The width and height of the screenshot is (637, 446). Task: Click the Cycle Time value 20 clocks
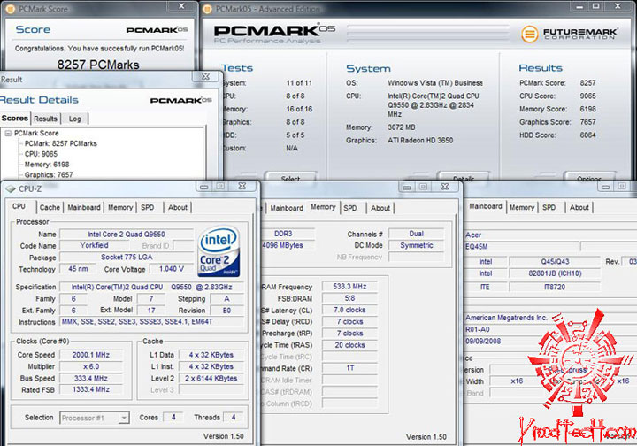[349, 345]
